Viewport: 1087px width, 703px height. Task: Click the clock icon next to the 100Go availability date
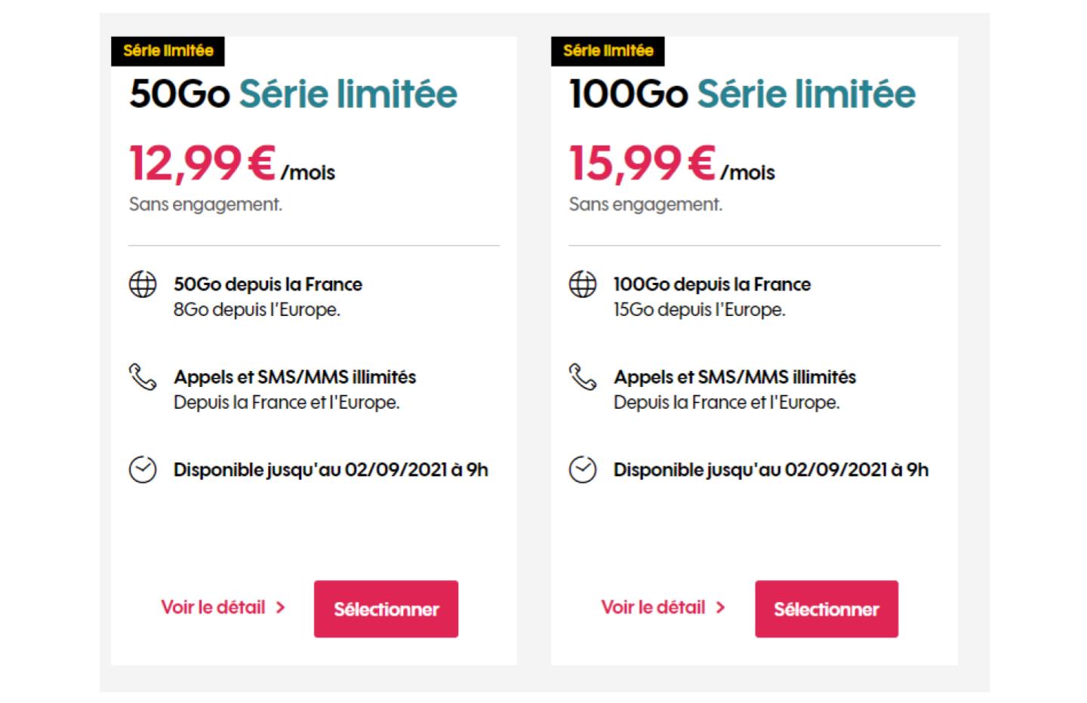[x=583, y=470]
